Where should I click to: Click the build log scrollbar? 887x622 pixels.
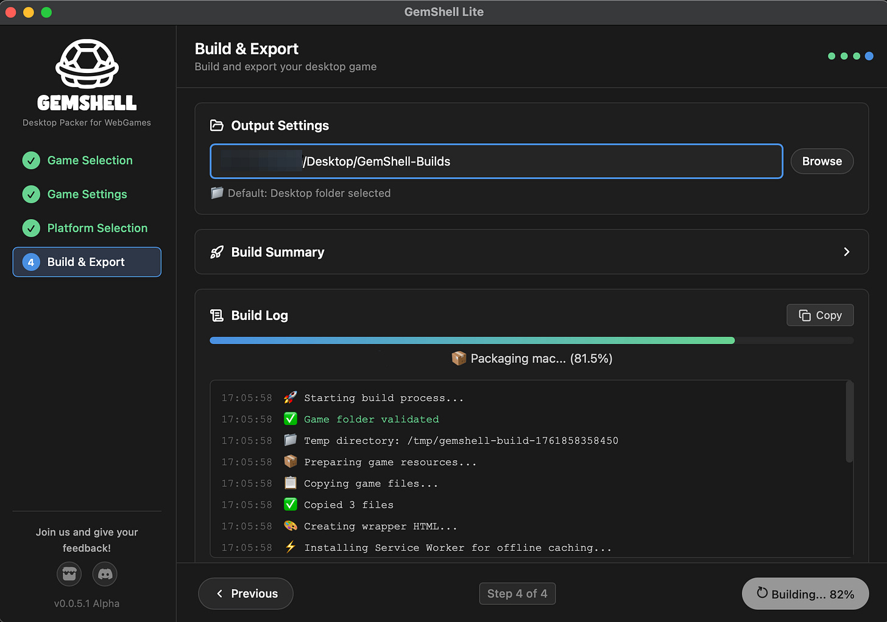[850, 421]
